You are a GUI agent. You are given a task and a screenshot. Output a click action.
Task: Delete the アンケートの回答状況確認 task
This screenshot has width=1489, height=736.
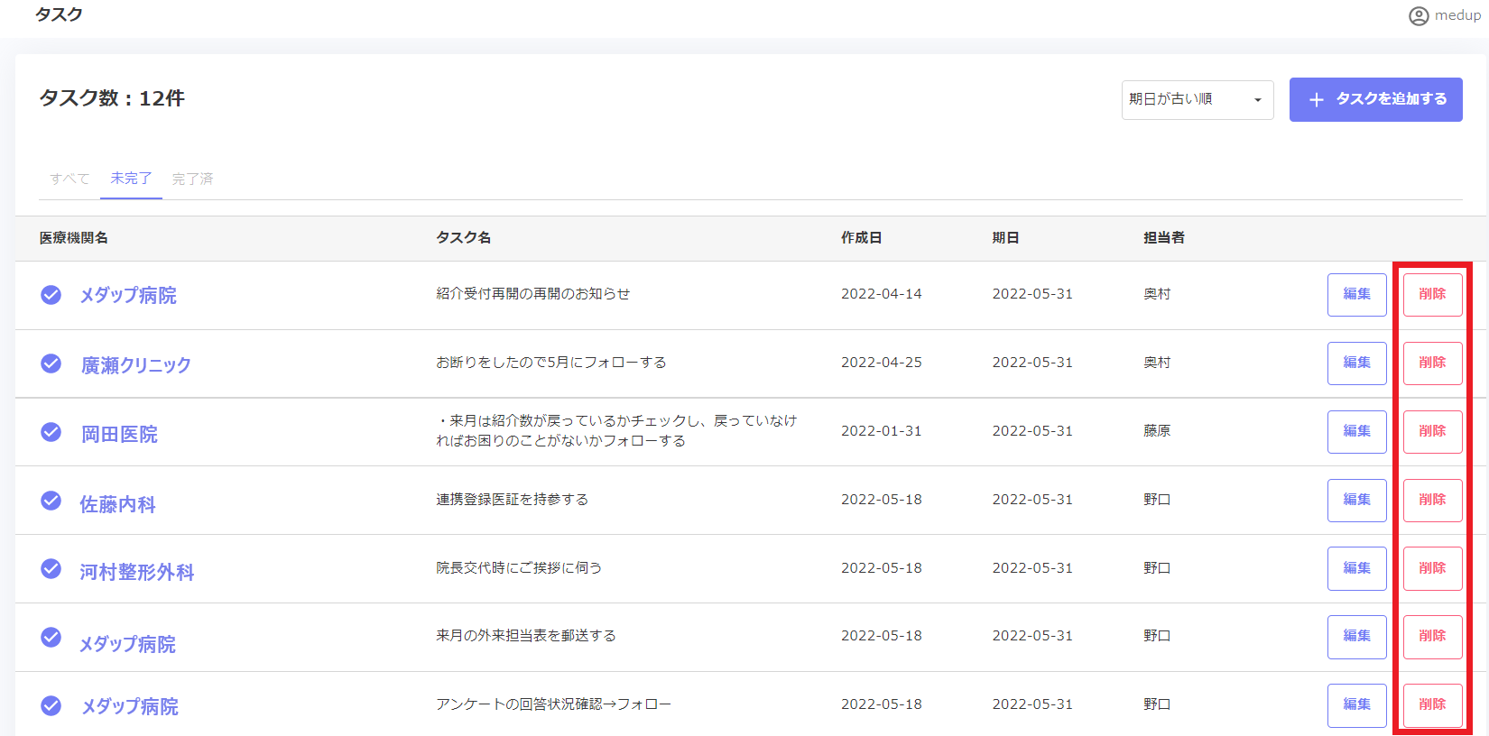1432,705
